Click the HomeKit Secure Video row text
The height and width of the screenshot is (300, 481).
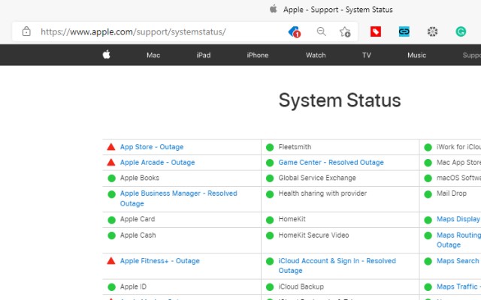coord(313,235)
